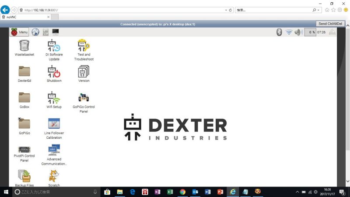This screenshot has width=350, height=197.
Task: Refresh the page
Action: pyautogui.click(x=231, y=10)
